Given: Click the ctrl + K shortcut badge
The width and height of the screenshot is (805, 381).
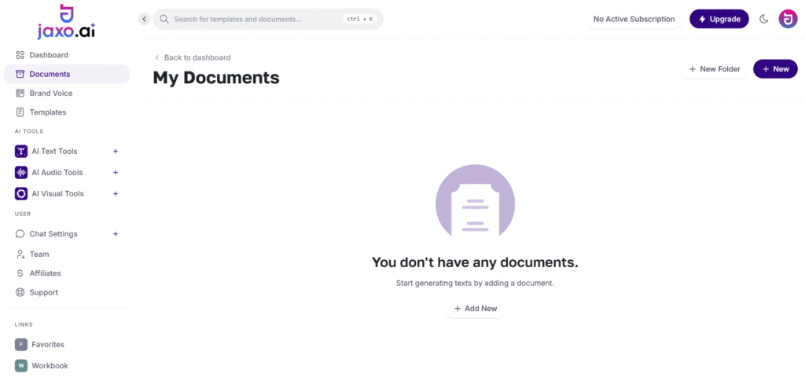Looking at the screenshot, I should [359, 19].
